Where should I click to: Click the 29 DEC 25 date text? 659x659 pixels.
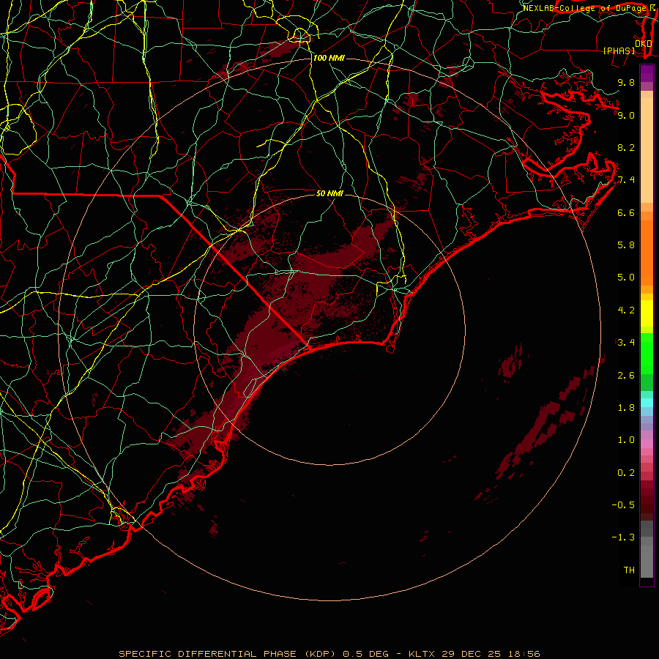[471, 654]
